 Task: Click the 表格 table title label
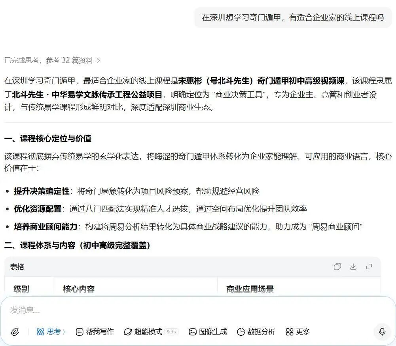point(17,267)
